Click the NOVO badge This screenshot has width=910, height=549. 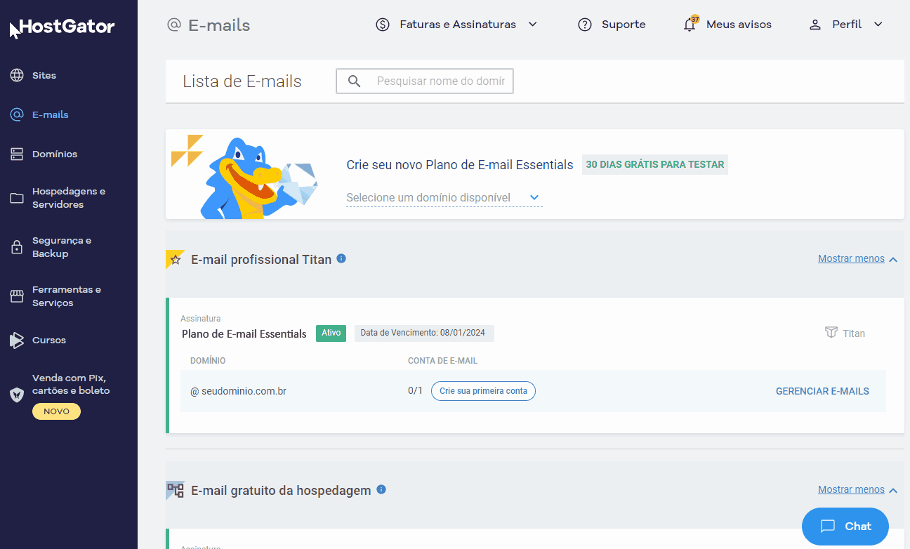(x=56, y=411)
